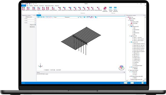Select 15 : Столб сваи опоры tree row
The image size is (166, 95).
tap(137, 65)
